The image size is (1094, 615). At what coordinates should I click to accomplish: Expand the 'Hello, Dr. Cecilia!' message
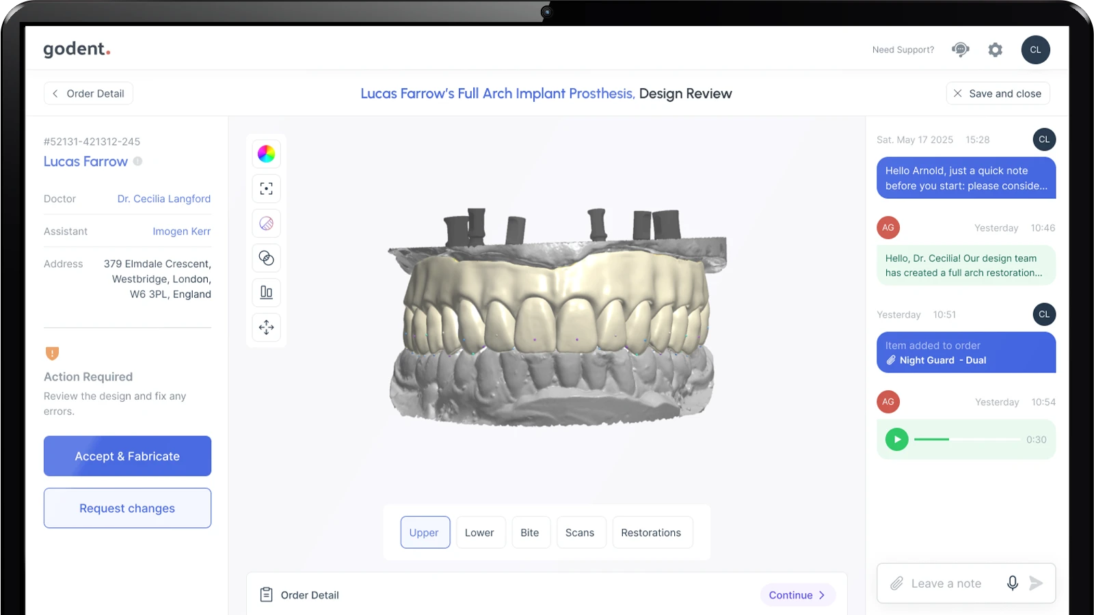[x=966, y=265]
